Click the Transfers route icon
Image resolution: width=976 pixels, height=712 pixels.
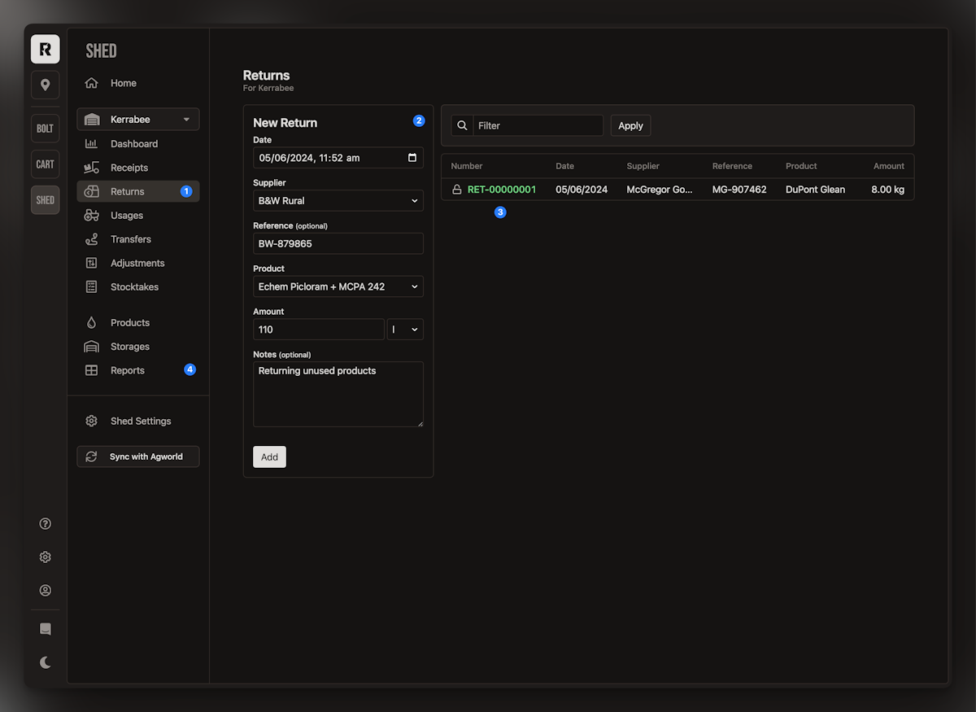93,239
